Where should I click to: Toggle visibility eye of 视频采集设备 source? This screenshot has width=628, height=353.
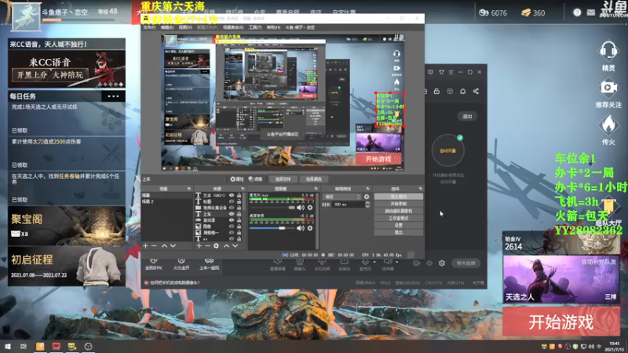(x=232, y=208)
